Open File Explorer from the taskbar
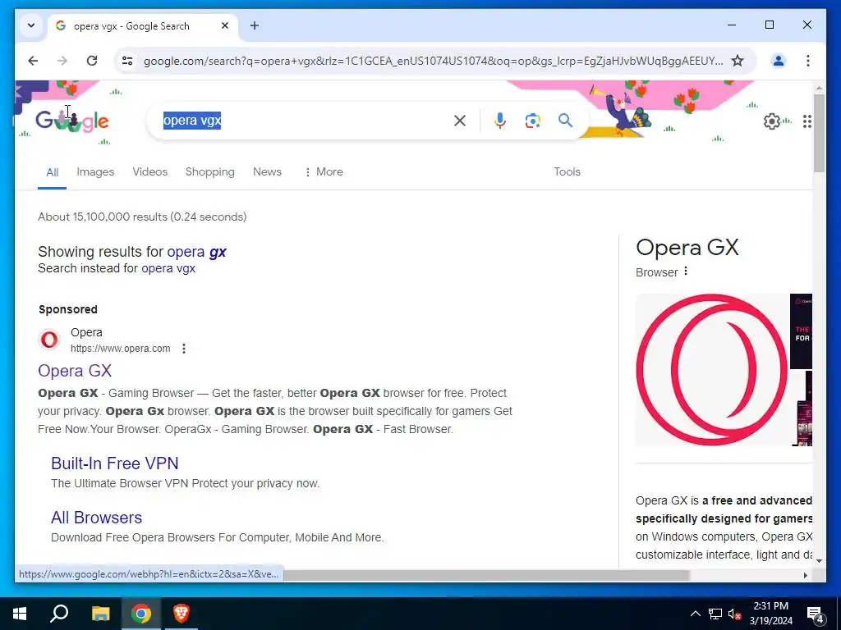The image size is (841, 630). coord(100,614)
